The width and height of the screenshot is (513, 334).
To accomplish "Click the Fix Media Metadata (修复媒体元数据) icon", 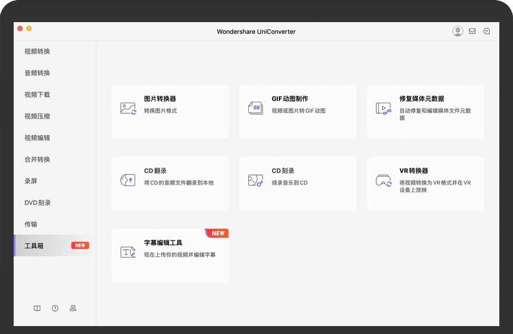I will pos(383,109).
